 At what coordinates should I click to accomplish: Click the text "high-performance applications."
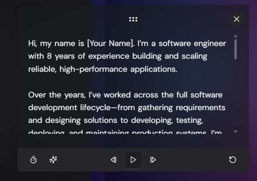pos(118,69)
